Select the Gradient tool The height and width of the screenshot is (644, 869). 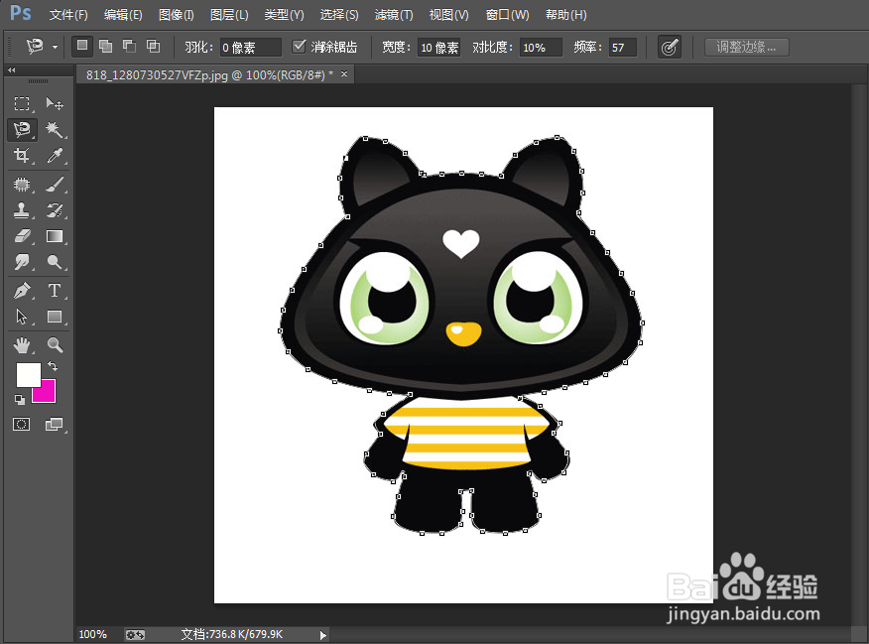coord(55,236)
